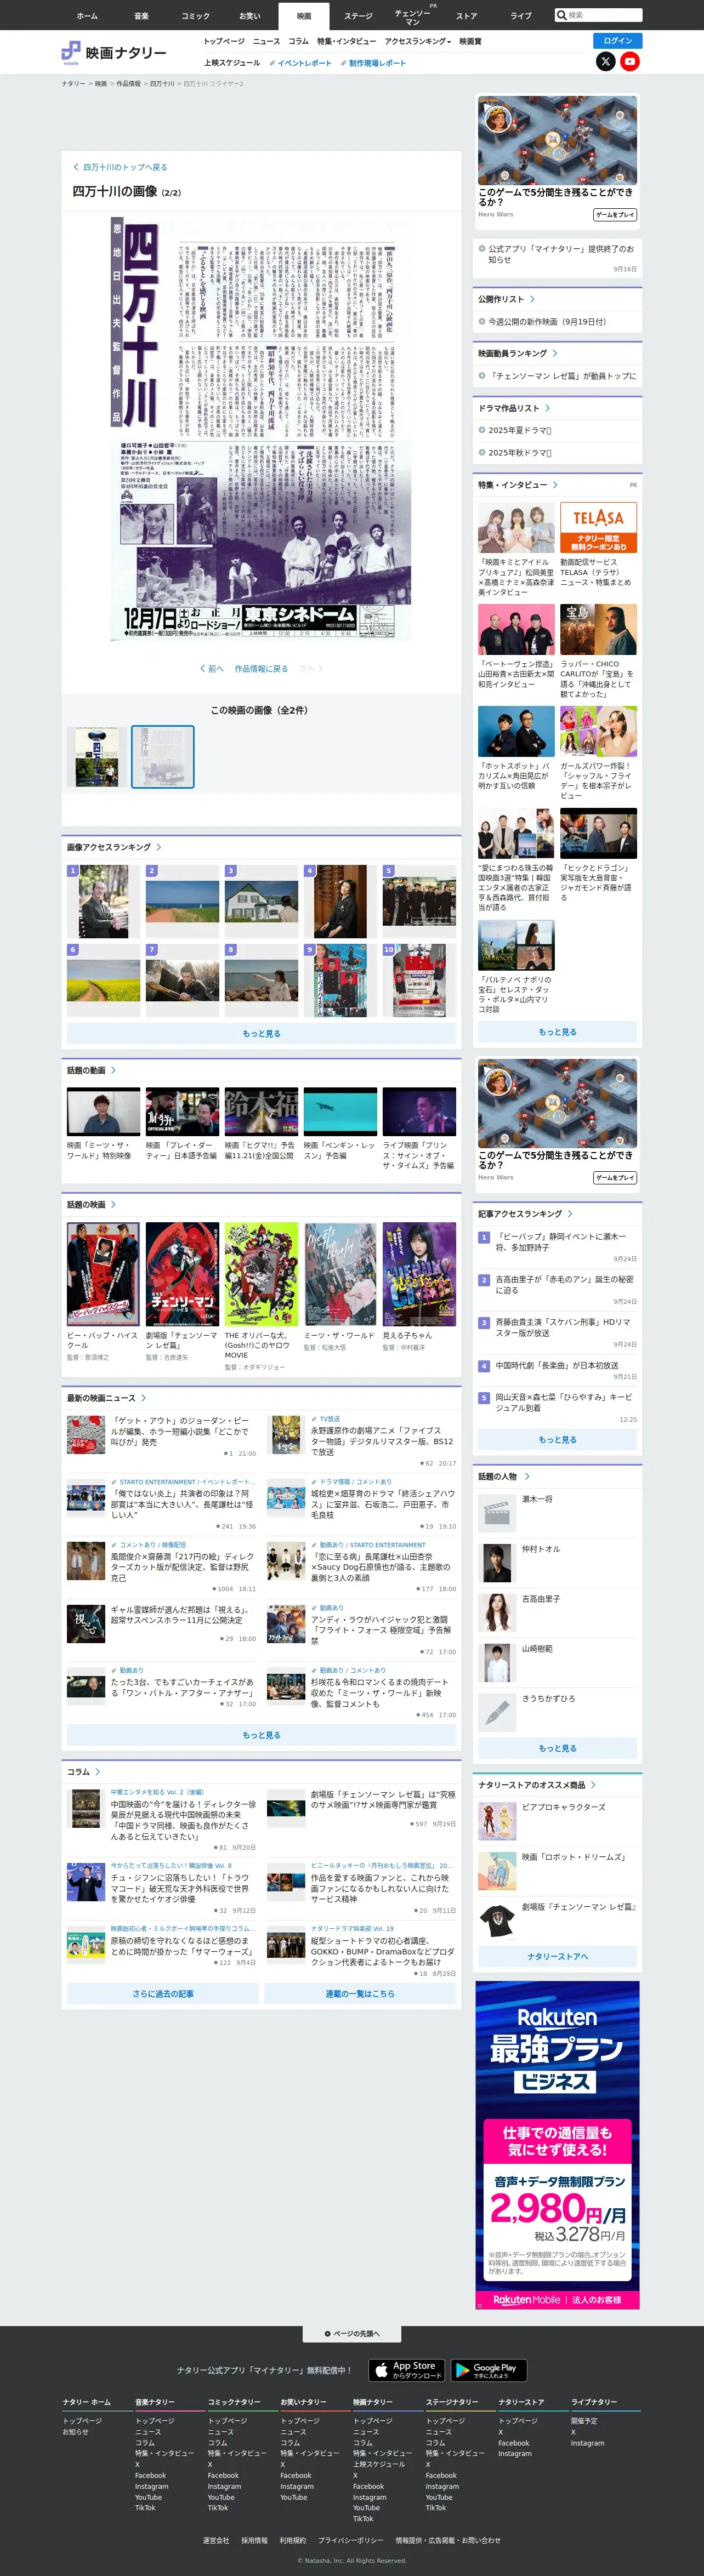Screen dimensions: 704x2576
Task: Switch to the ステージ tab
Action: [x=358, y=15]
